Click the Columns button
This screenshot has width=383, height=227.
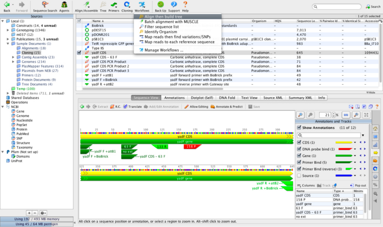306,185
